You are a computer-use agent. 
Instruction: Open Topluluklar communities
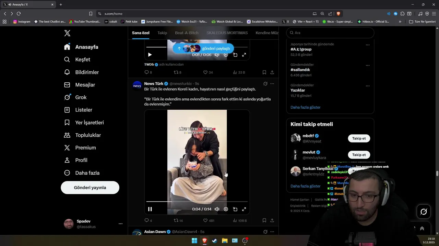82,135
